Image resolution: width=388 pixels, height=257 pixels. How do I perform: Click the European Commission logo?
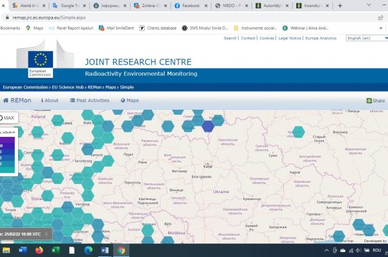tap(41, 65)
